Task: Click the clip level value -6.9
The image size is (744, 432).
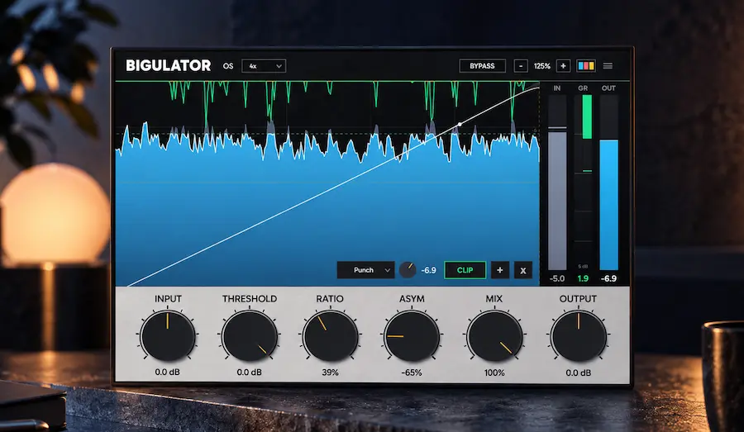Action: pyautogui.click(x=428, y=270)
